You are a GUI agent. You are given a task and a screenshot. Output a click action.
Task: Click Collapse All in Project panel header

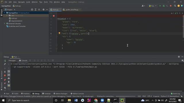point(39,9)
